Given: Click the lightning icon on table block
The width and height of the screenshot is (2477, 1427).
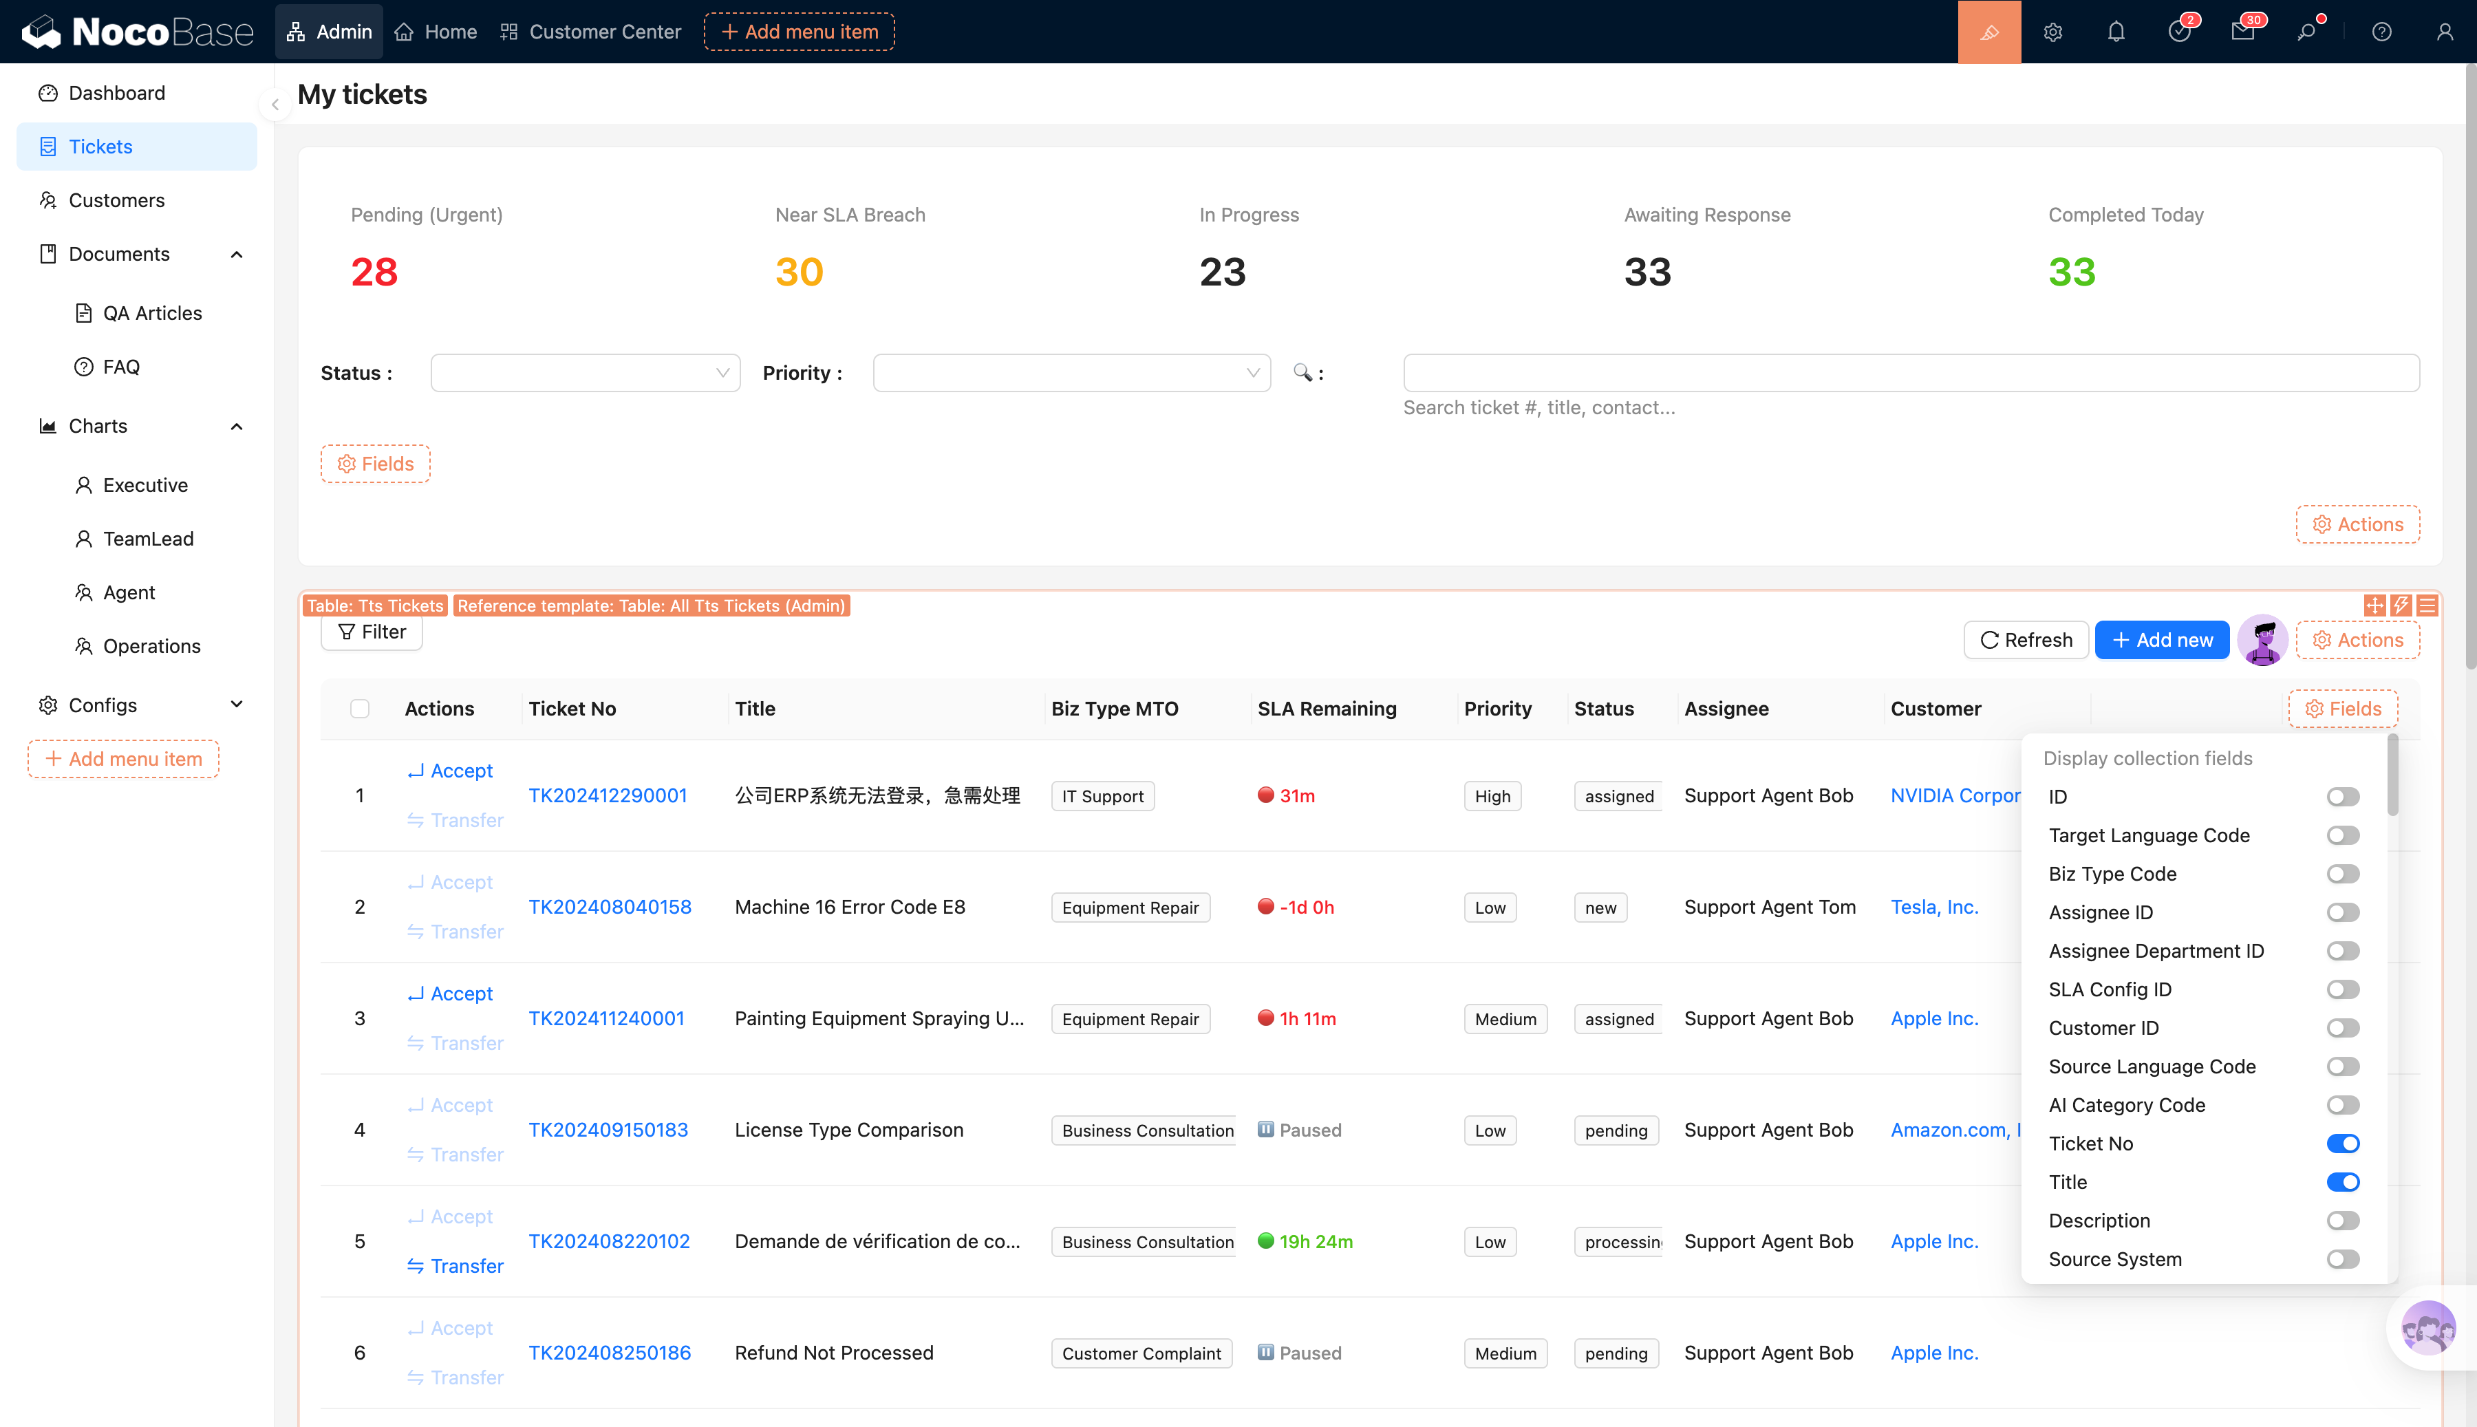Looking at the screenshot, I should pos(2400,605).
